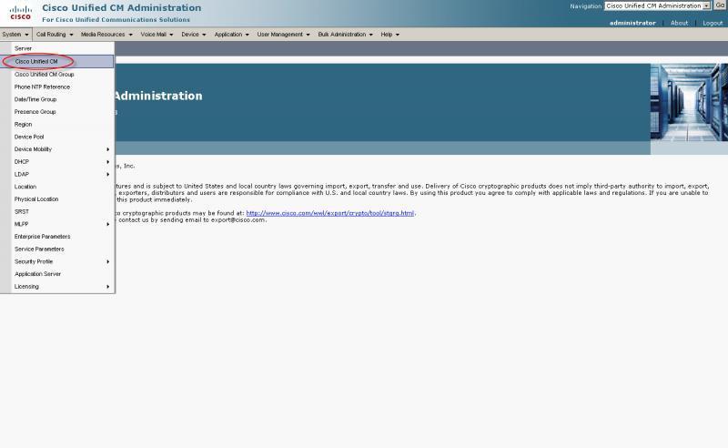Open the Device menu in menu bar
Screen dimensions: 728x448
coord(194,35)
